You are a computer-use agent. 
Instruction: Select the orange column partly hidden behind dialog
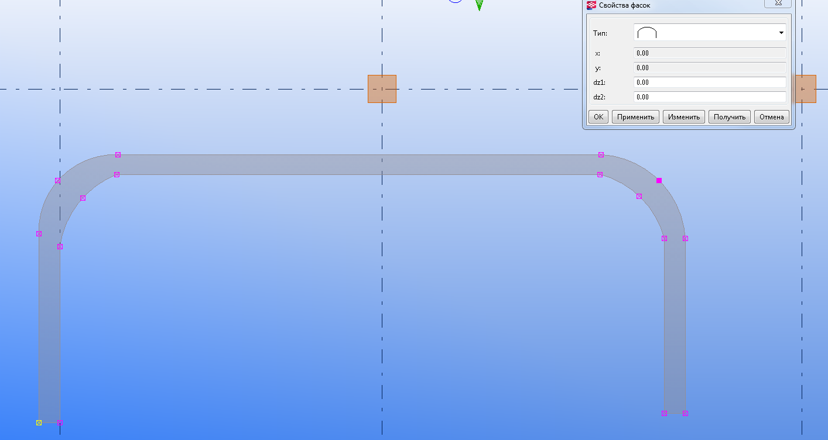coord(806,89)
